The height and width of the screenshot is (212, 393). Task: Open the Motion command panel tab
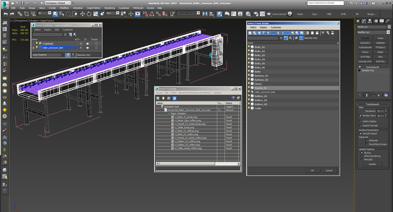(x=376, y=21)
